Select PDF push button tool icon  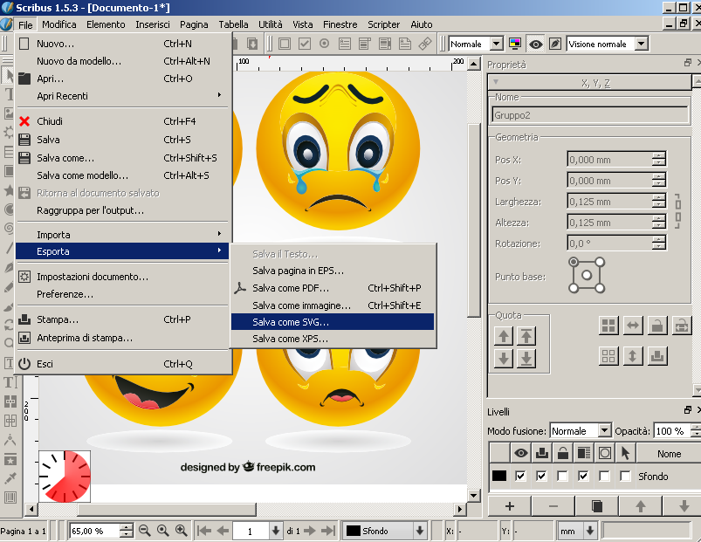coord(285,44)
